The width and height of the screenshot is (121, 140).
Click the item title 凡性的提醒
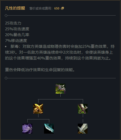coord(15,8)
